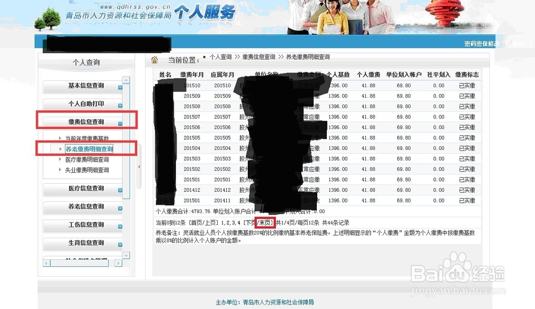Click 个人查询 in the breadcrumb
The height and width of the screenshot is (309, 535).
point(220,57)
